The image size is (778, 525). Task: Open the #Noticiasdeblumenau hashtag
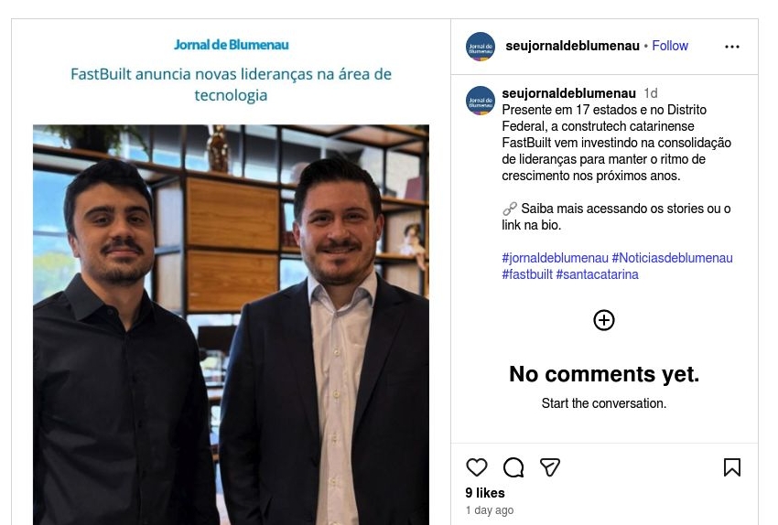673,258
